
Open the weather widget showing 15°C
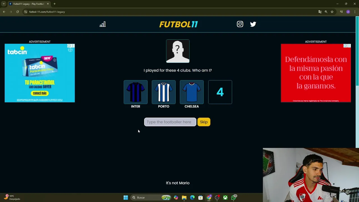pyautogui.click(x=12, y=197)
